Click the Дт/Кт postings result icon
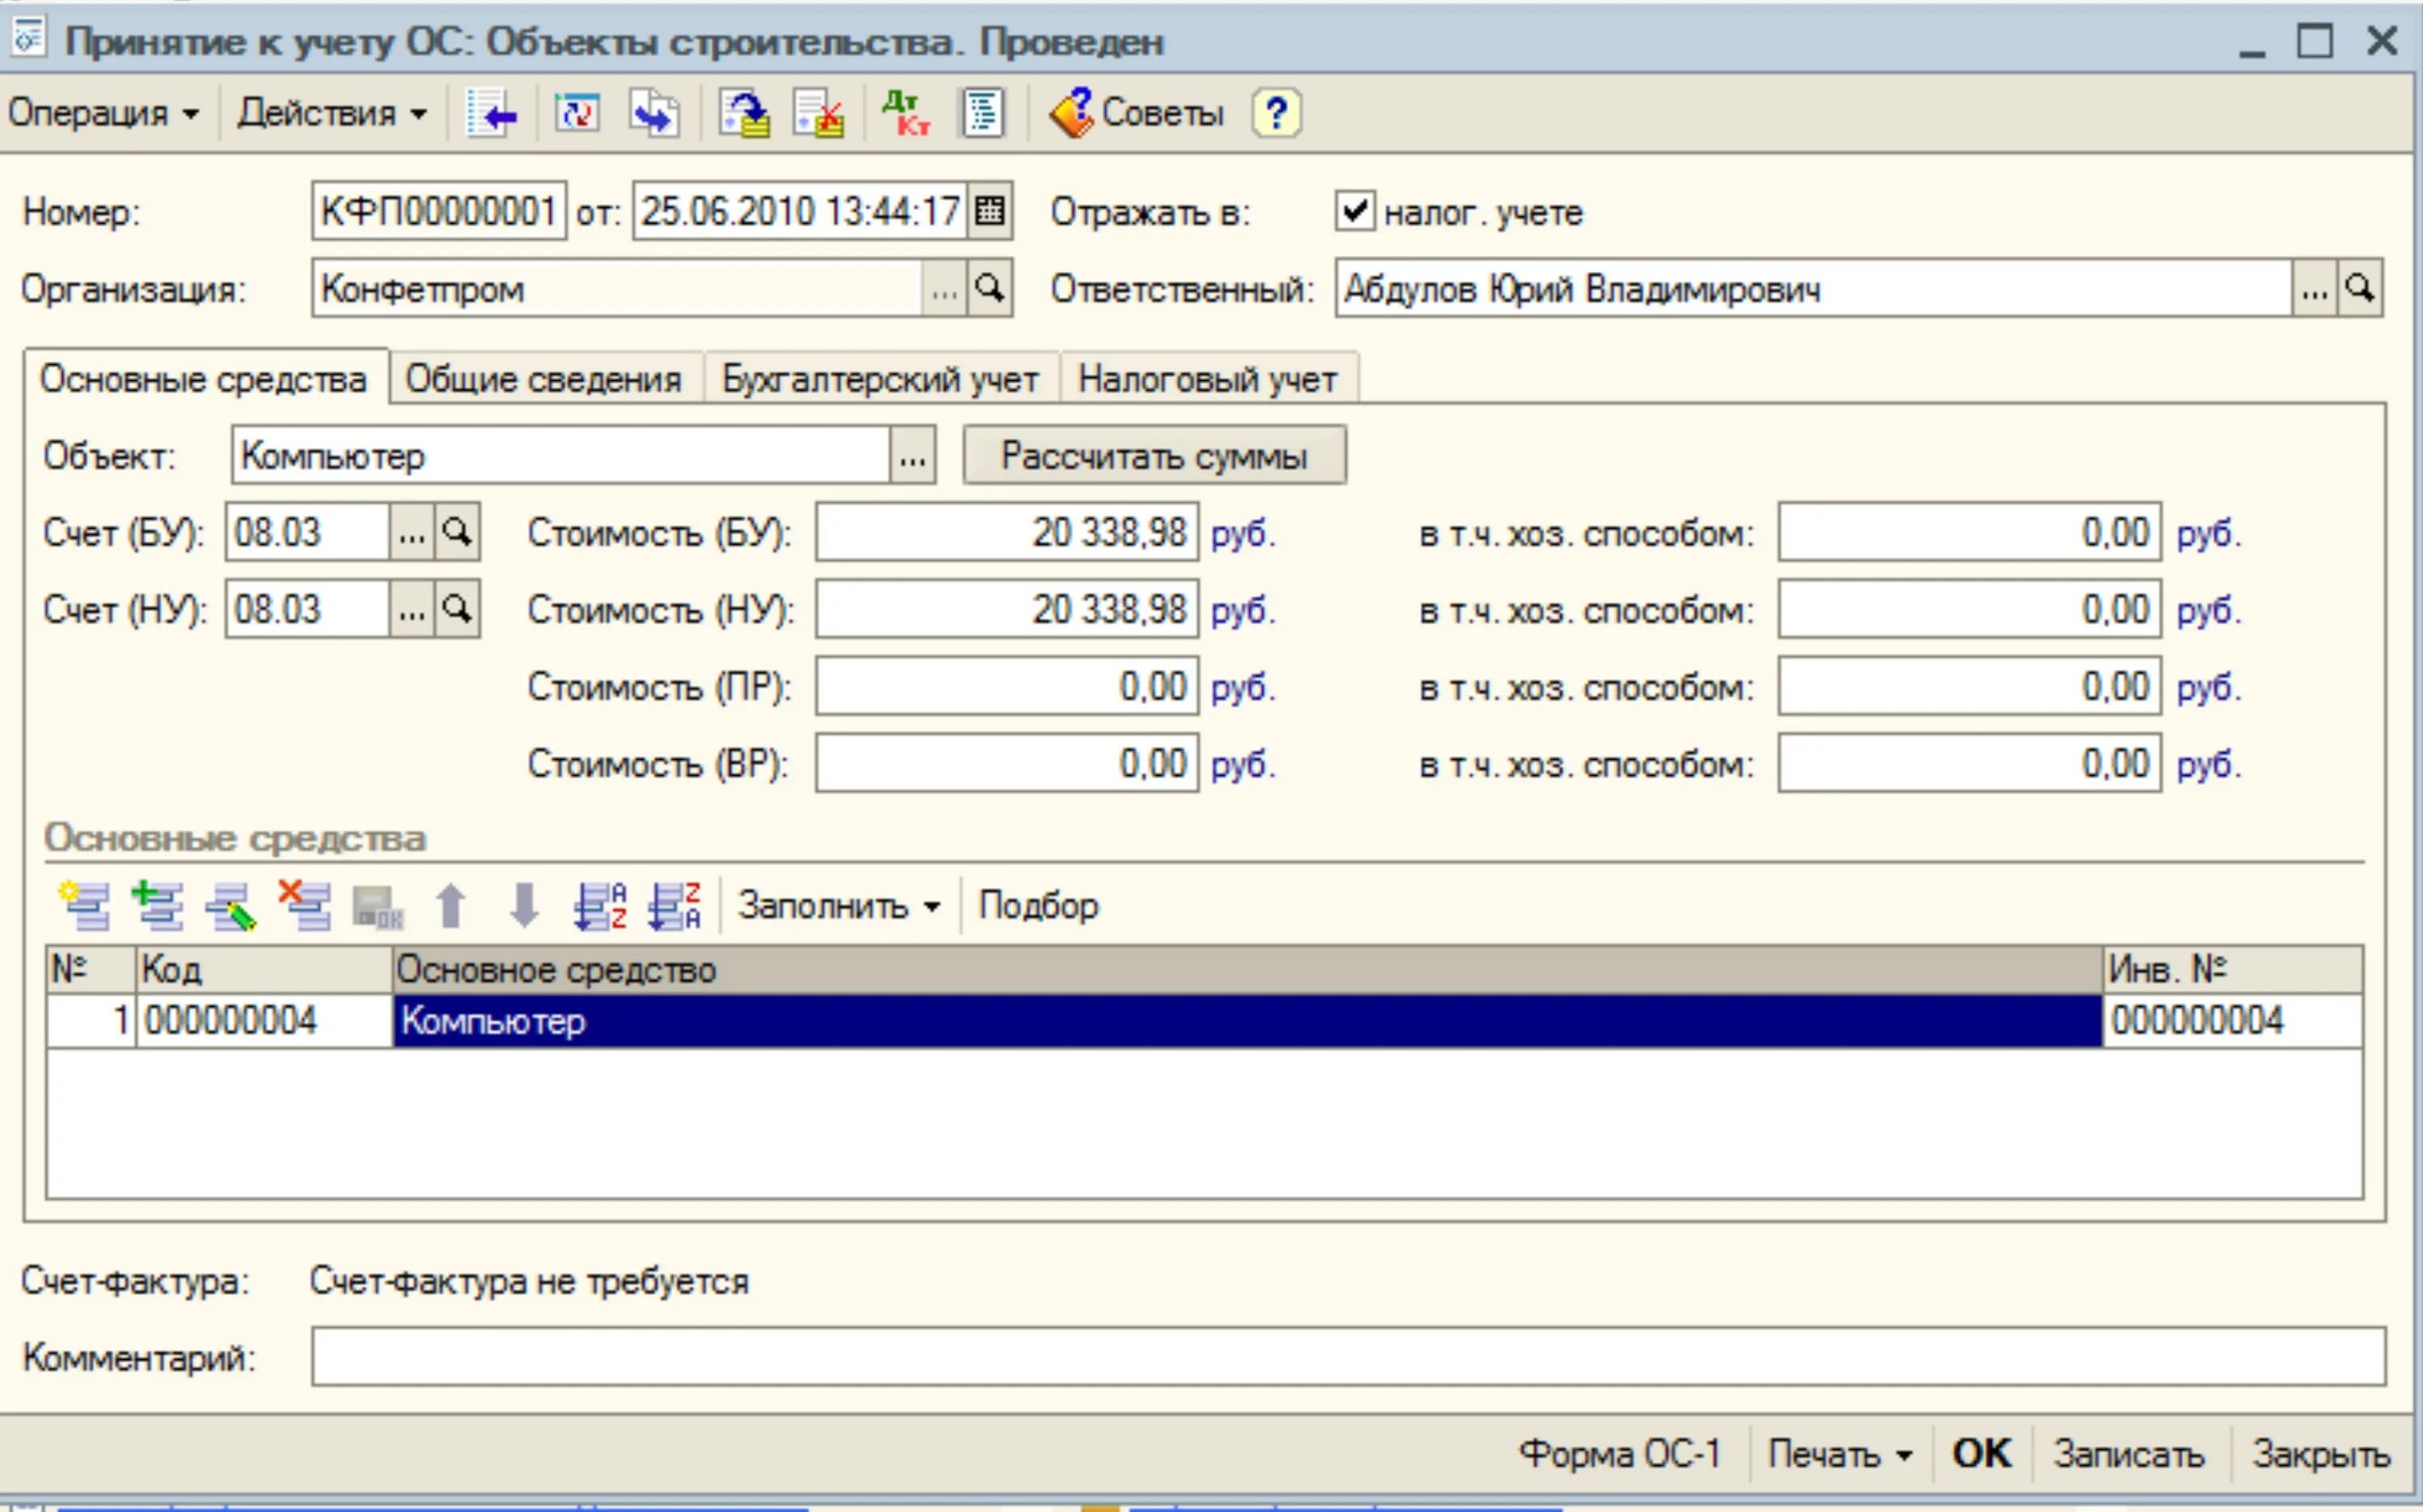The image size is (2423, 1512). pos(905,113)
